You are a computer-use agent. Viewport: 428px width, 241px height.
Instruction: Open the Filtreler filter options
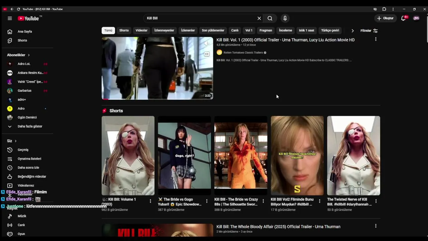coord(369,30)
